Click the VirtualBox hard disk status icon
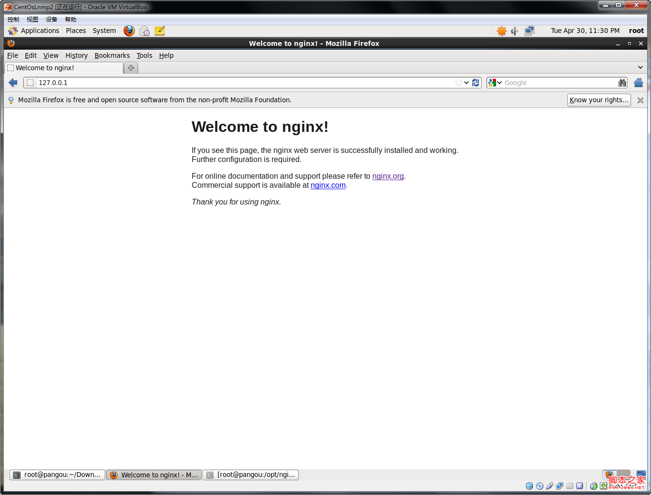The height and width of the screenshot is (495, 651). [529, 485]
